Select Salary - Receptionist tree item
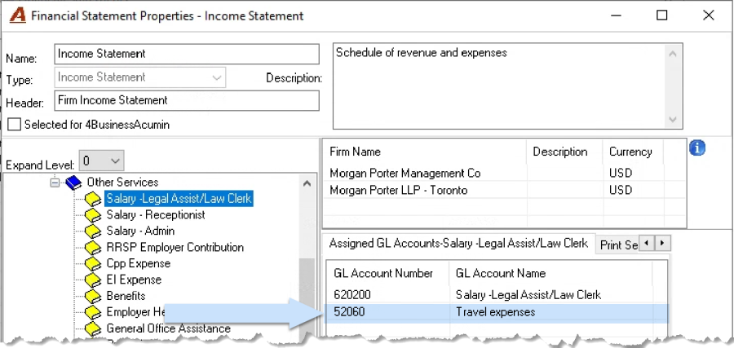This screenshot has height=348, width=734. [x=156, y=215]
